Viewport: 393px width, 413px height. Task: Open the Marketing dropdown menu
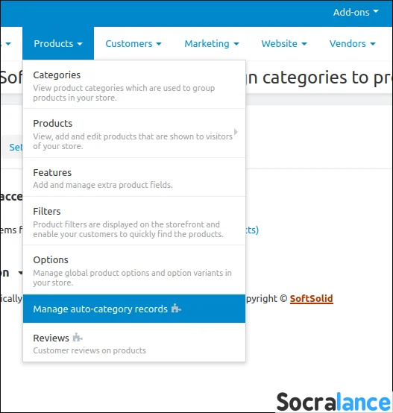[212, 43]
